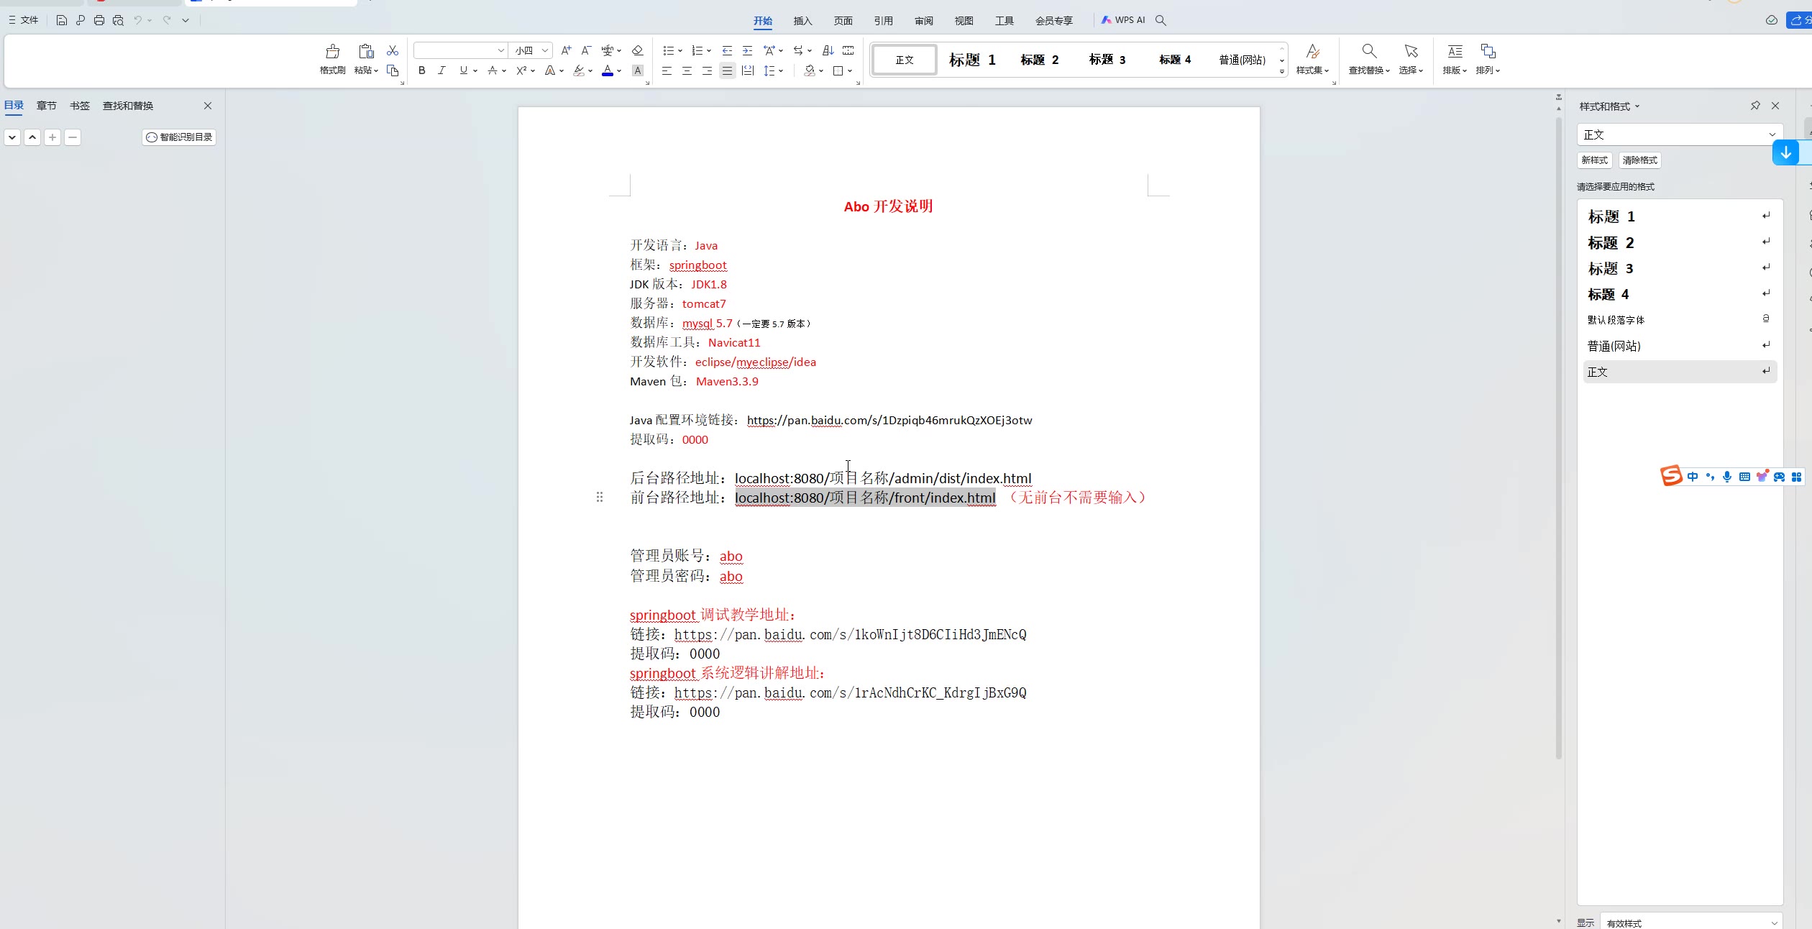Click the Copy icon below scissors
1812x929 pixels.
(393, 70)
